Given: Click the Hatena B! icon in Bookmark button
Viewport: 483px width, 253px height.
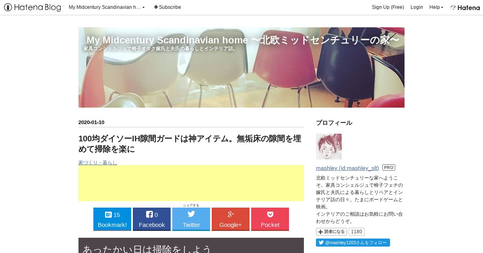Looking at the screenshot, I should tap(108, 214).
